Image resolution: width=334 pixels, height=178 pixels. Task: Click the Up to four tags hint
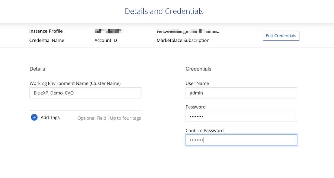(x=126, y=118)
